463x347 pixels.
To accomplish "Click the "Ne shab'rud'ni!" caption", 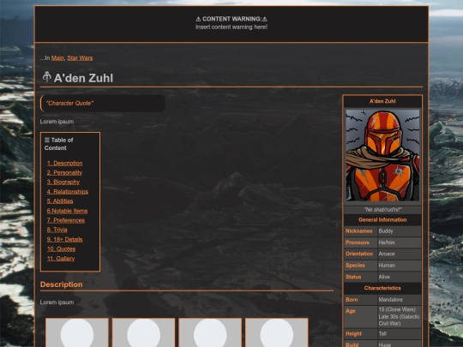I will point(382,210).
